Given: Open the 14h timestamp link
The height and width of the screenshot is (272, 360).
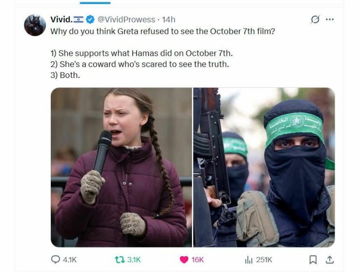Looking at the screenshot, I should [x=168, y=19].
